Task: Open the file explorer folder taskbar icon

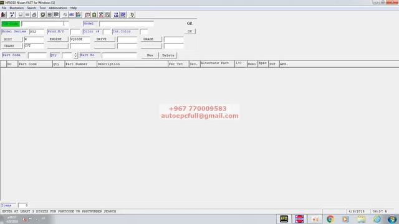Action: pos(362,219)
